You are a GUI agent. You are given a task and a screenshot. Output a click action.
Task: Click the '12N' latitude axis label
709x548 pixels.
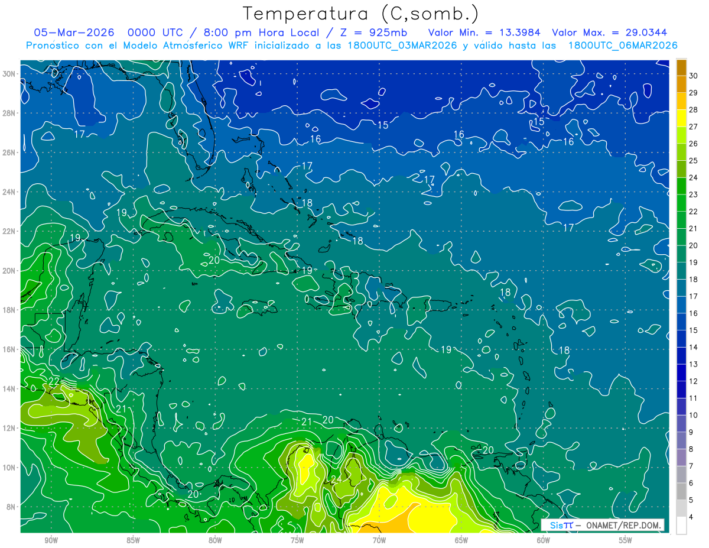[x=9, y=428]
